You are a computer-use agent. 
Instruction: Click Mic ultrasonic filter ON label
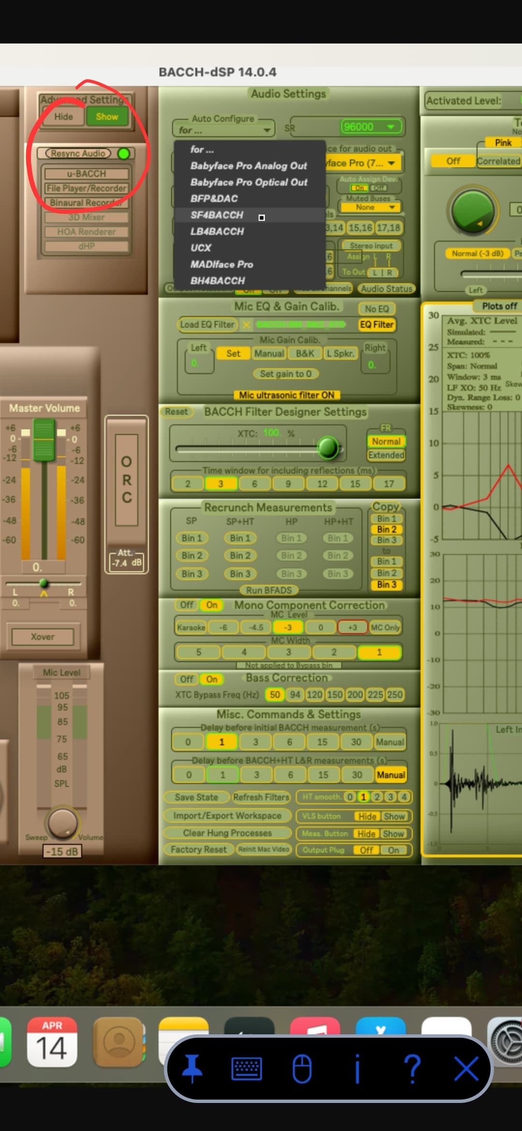[287, 395]
